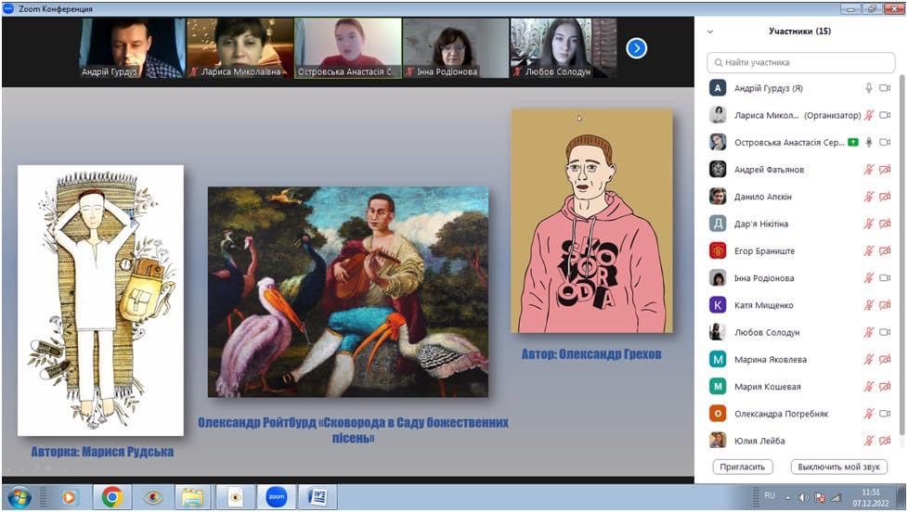Click muted mic icon for Дар'я Нікітіна

tap(869, 224)
